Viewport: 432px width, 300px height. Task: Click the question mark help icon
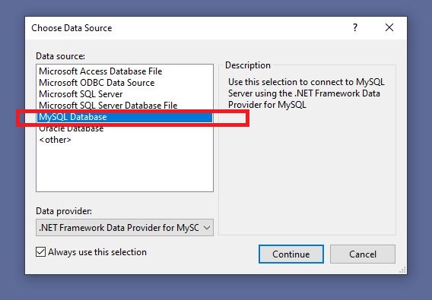click(x=355, y=27)
